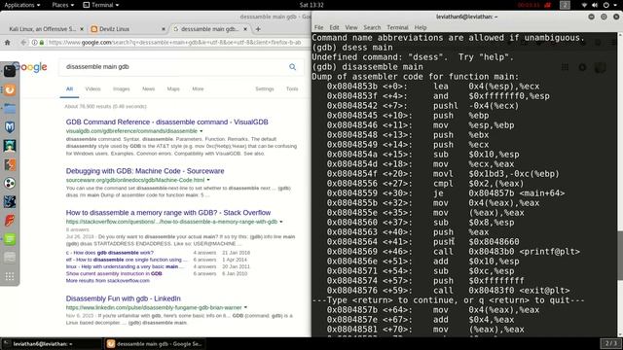Open the Files folder icon in dock

pos(10,108)
